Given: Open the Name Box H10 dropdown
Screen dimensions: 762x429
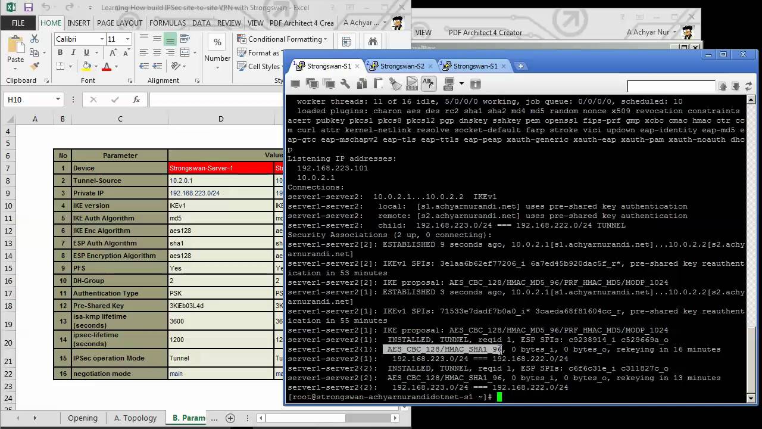Looking at the screenshot, I should (58, 100).
